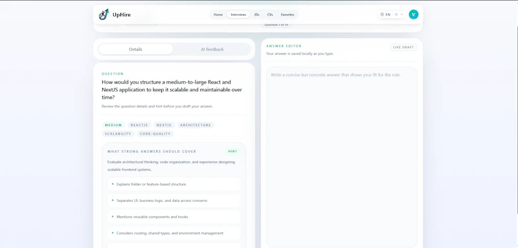Viewport: 518px width, 248px height.
Task: Select 'Separates UI, business logic' hint row
Action: 174,201
